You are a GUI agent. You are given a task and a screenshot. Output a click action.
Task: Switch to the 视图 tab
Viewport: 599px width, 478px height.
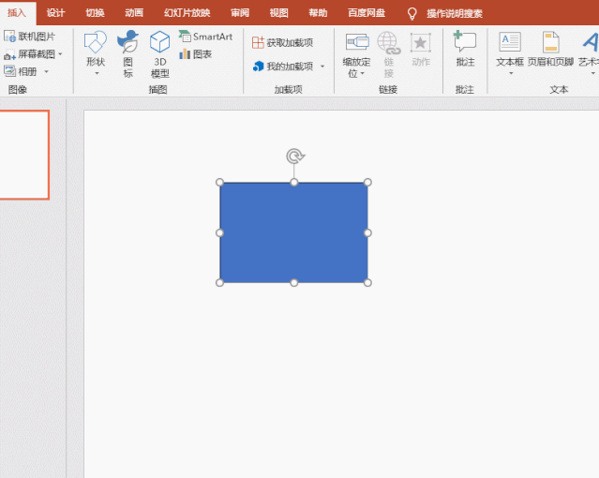click(x=278, y=13)
